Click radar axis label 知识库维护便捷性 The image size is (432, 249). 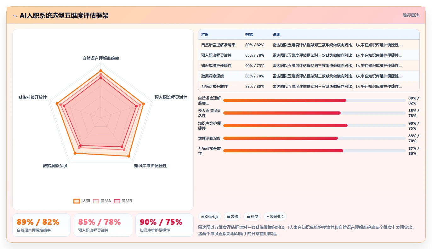pos(151,166)
